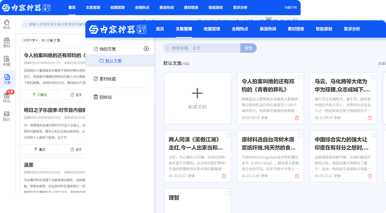Viewport: 386px width, 213px height.
Task: Open 智能原创 tab in front window
Action: (x=324, y=29)
